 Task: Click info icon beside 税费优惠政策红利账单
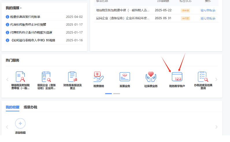pyautogui.click(x=8, y=17)
